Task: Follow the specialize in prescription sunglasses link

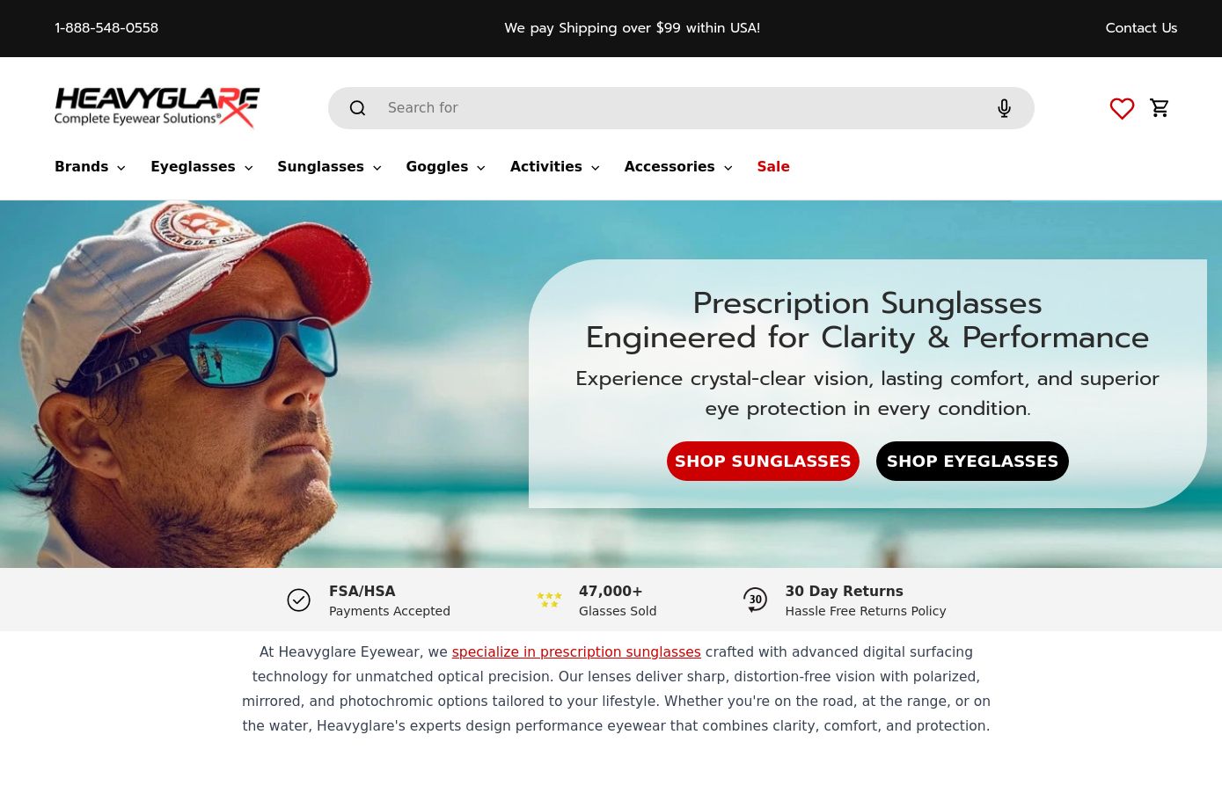Action: tap(576, 652)
